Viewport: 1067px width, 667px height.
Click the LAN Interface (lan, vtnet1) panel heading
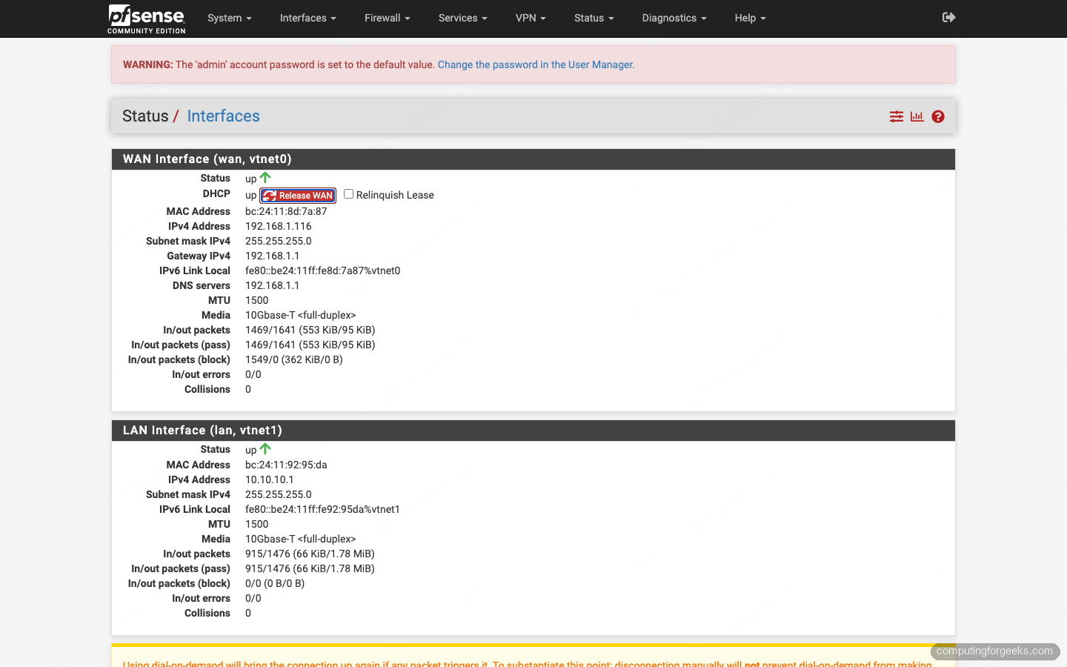click(x=533, y=431)
